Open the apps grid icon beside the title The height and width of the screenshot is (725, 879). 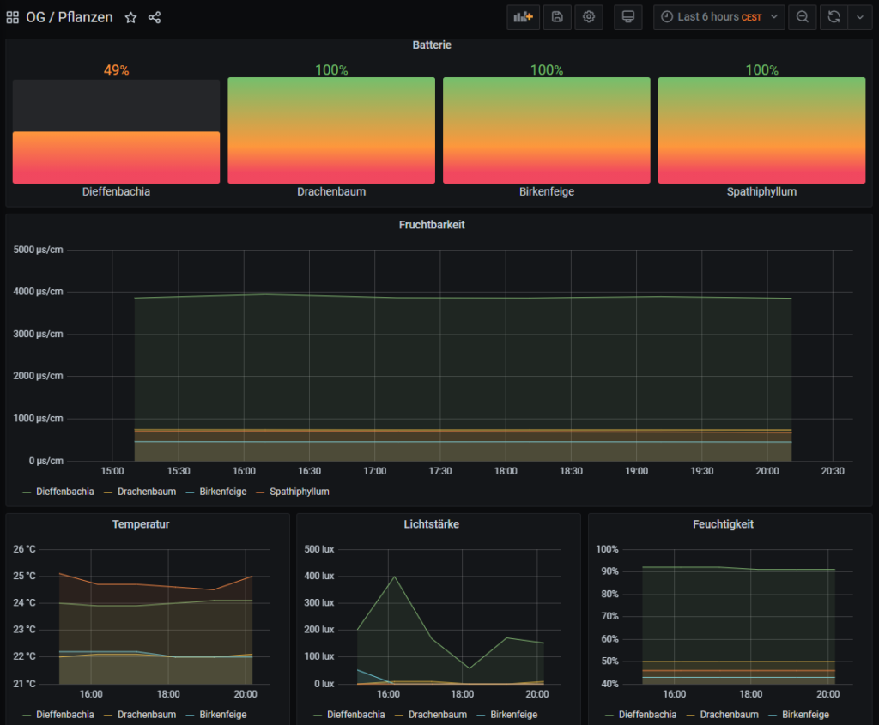coord(12,17)
